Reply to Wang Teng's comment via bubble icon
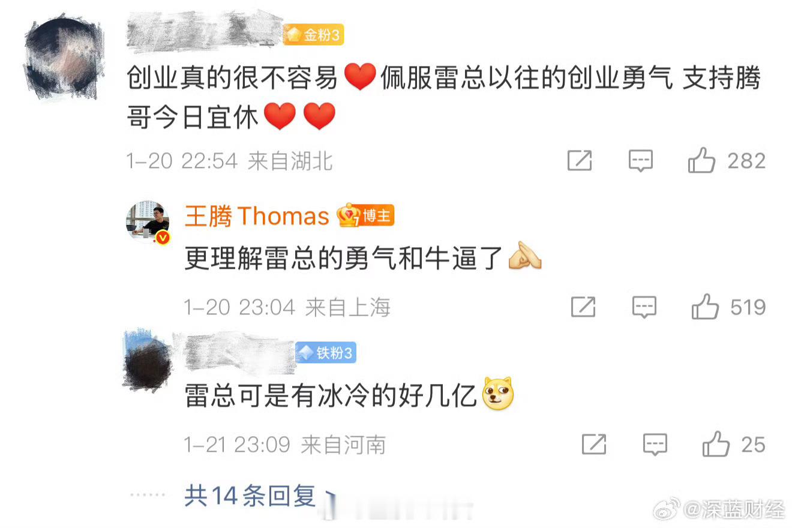Image resolution: width=792 pixels, height=528 pixels. [644, 307]
